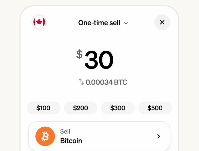The width and height of the screenshot is (199, 151).
Task: Click the large 30 amount field
Action: [99, 60]
